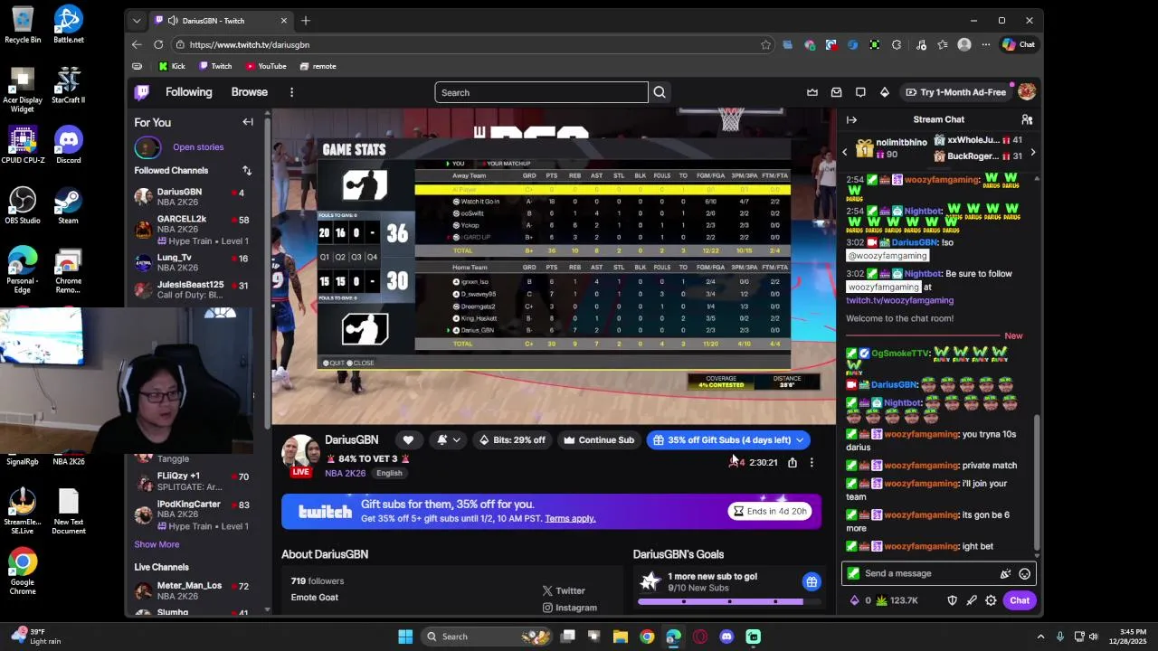Open the Kick bookmark
Viewport: 1158px width, 651px height.
tap(171, 66)
